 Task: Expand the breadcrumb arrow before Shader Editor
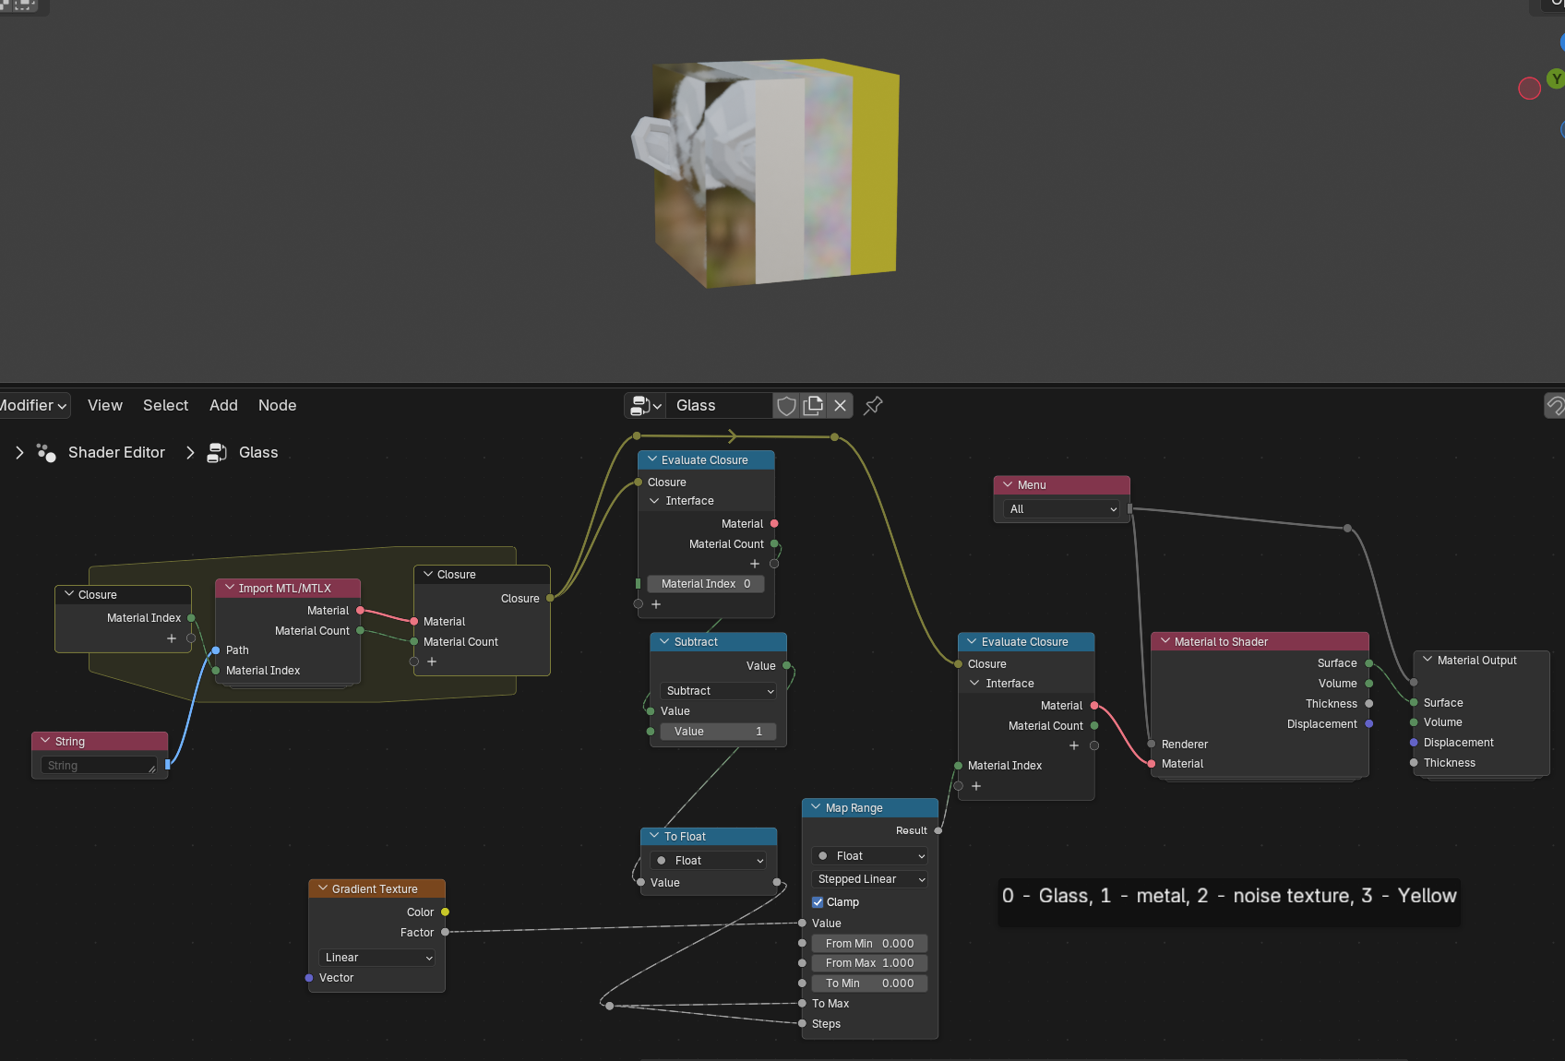pos(19,453)
